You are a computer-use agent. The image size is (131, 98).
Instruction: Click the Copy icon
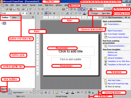[x=39, y=9]
